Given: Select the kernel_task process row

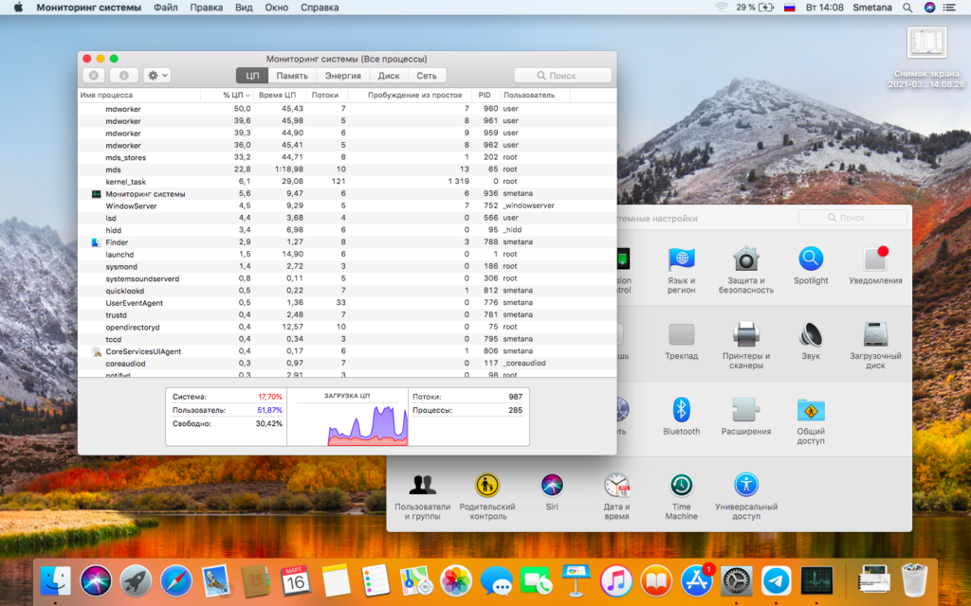Looking at the screenshot, I should tap(347, 181).
